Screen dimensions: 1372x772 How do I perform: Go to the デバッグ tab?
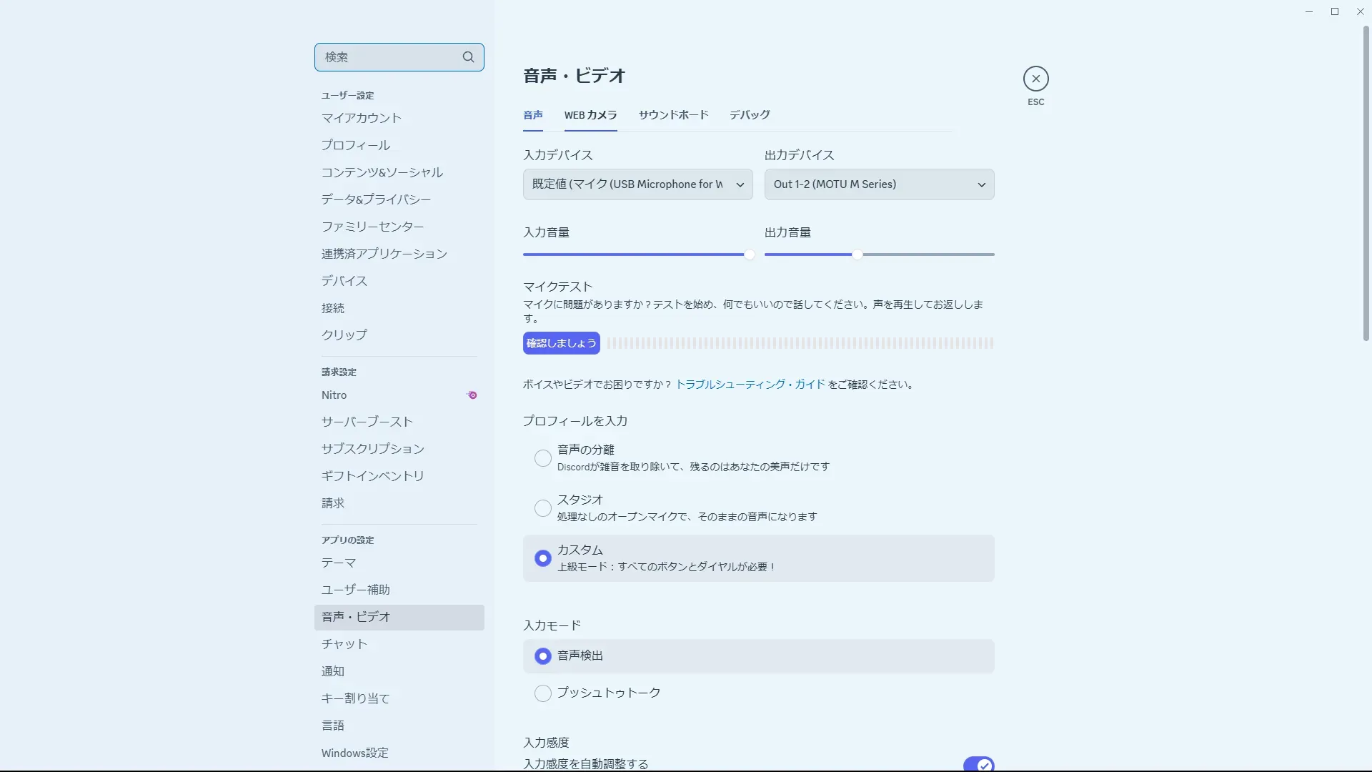pos(750,115)
